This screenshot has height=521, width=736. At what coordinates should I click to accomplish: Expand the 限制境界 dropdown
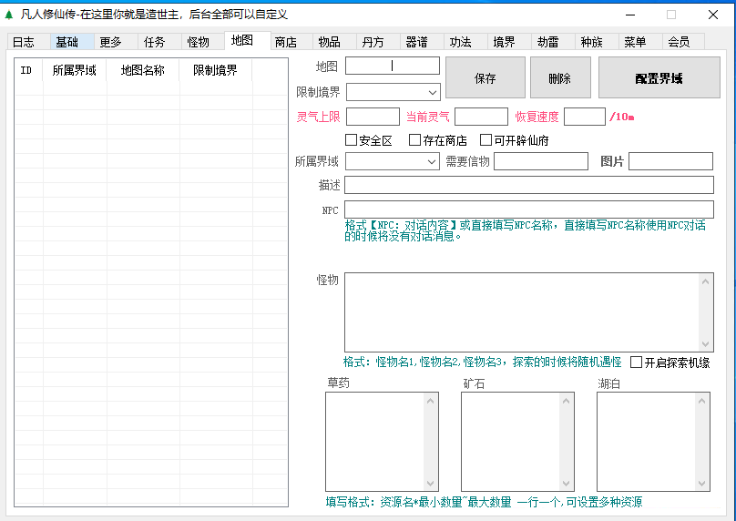[433, 93]
